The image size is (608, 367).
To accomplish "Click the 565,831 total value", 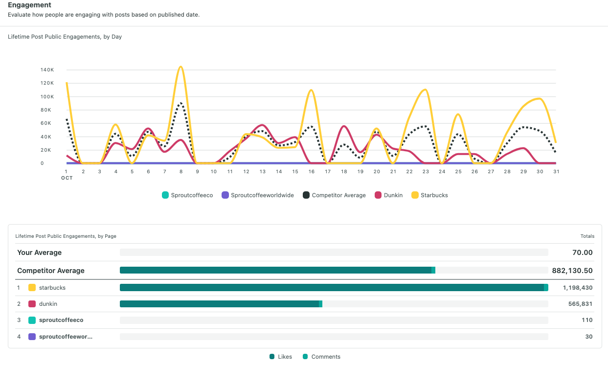I will [x=581, y=304].
